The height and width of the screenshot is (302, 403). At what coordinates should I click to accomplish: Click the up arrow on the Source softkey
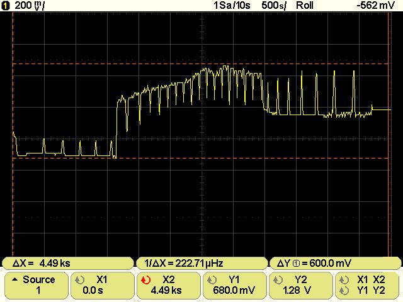pyautogui.click(x=15, y=279)
